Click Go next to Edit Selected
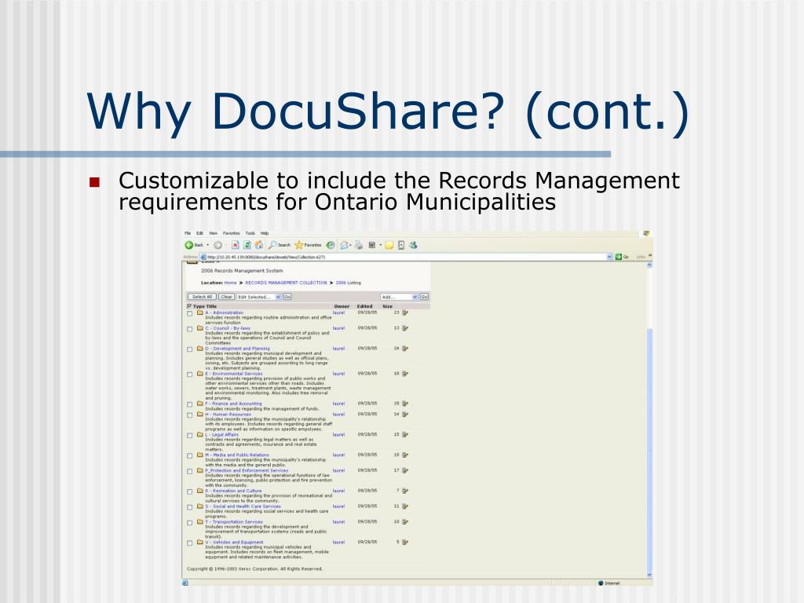The image size is (804, 603). [x=287, y=297]
